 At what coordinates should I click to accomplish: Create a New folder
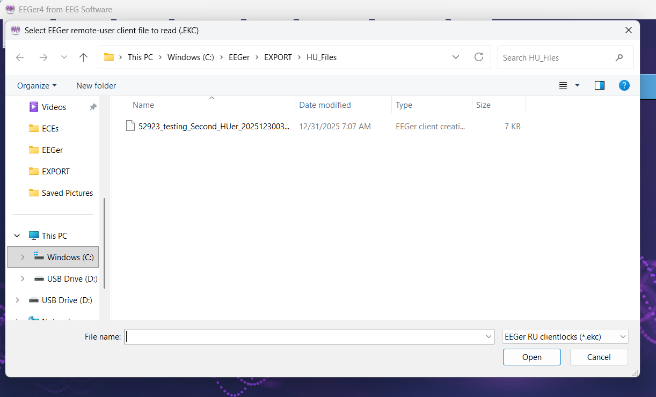96,85
